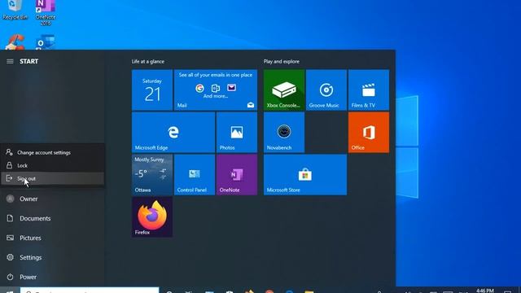Image resolution: width=521 pixels, height=293 pixels.
Task: Open the Microsoft Store tile
Action: tap(305, 175)
